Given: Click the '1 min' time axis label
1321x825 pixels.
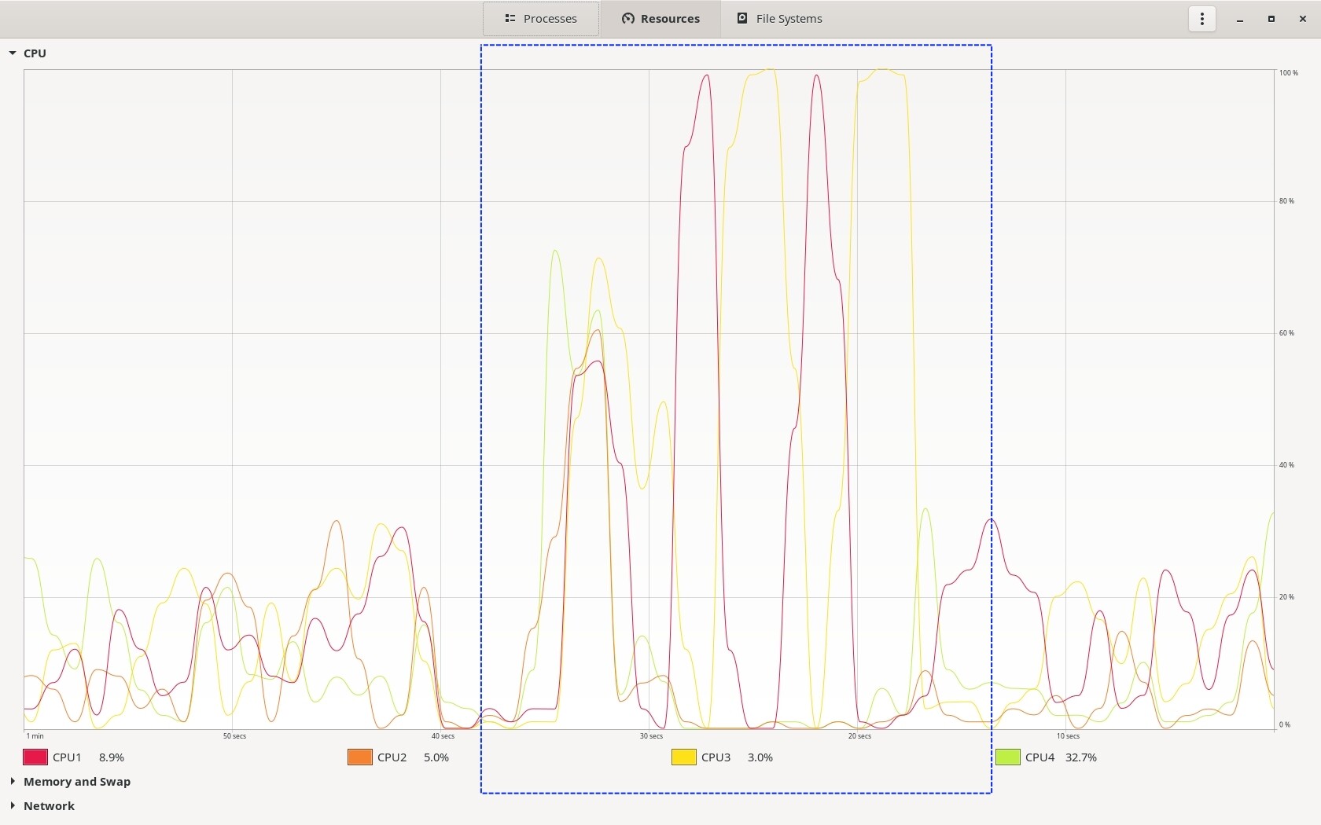Looking at the screenshot, I should [35, 736].
